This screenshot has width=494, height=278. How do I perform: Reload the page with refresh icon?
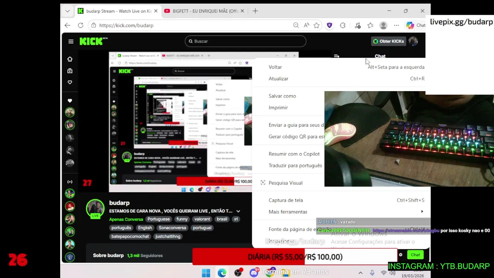pyautogui.click(x=80, y=25)
